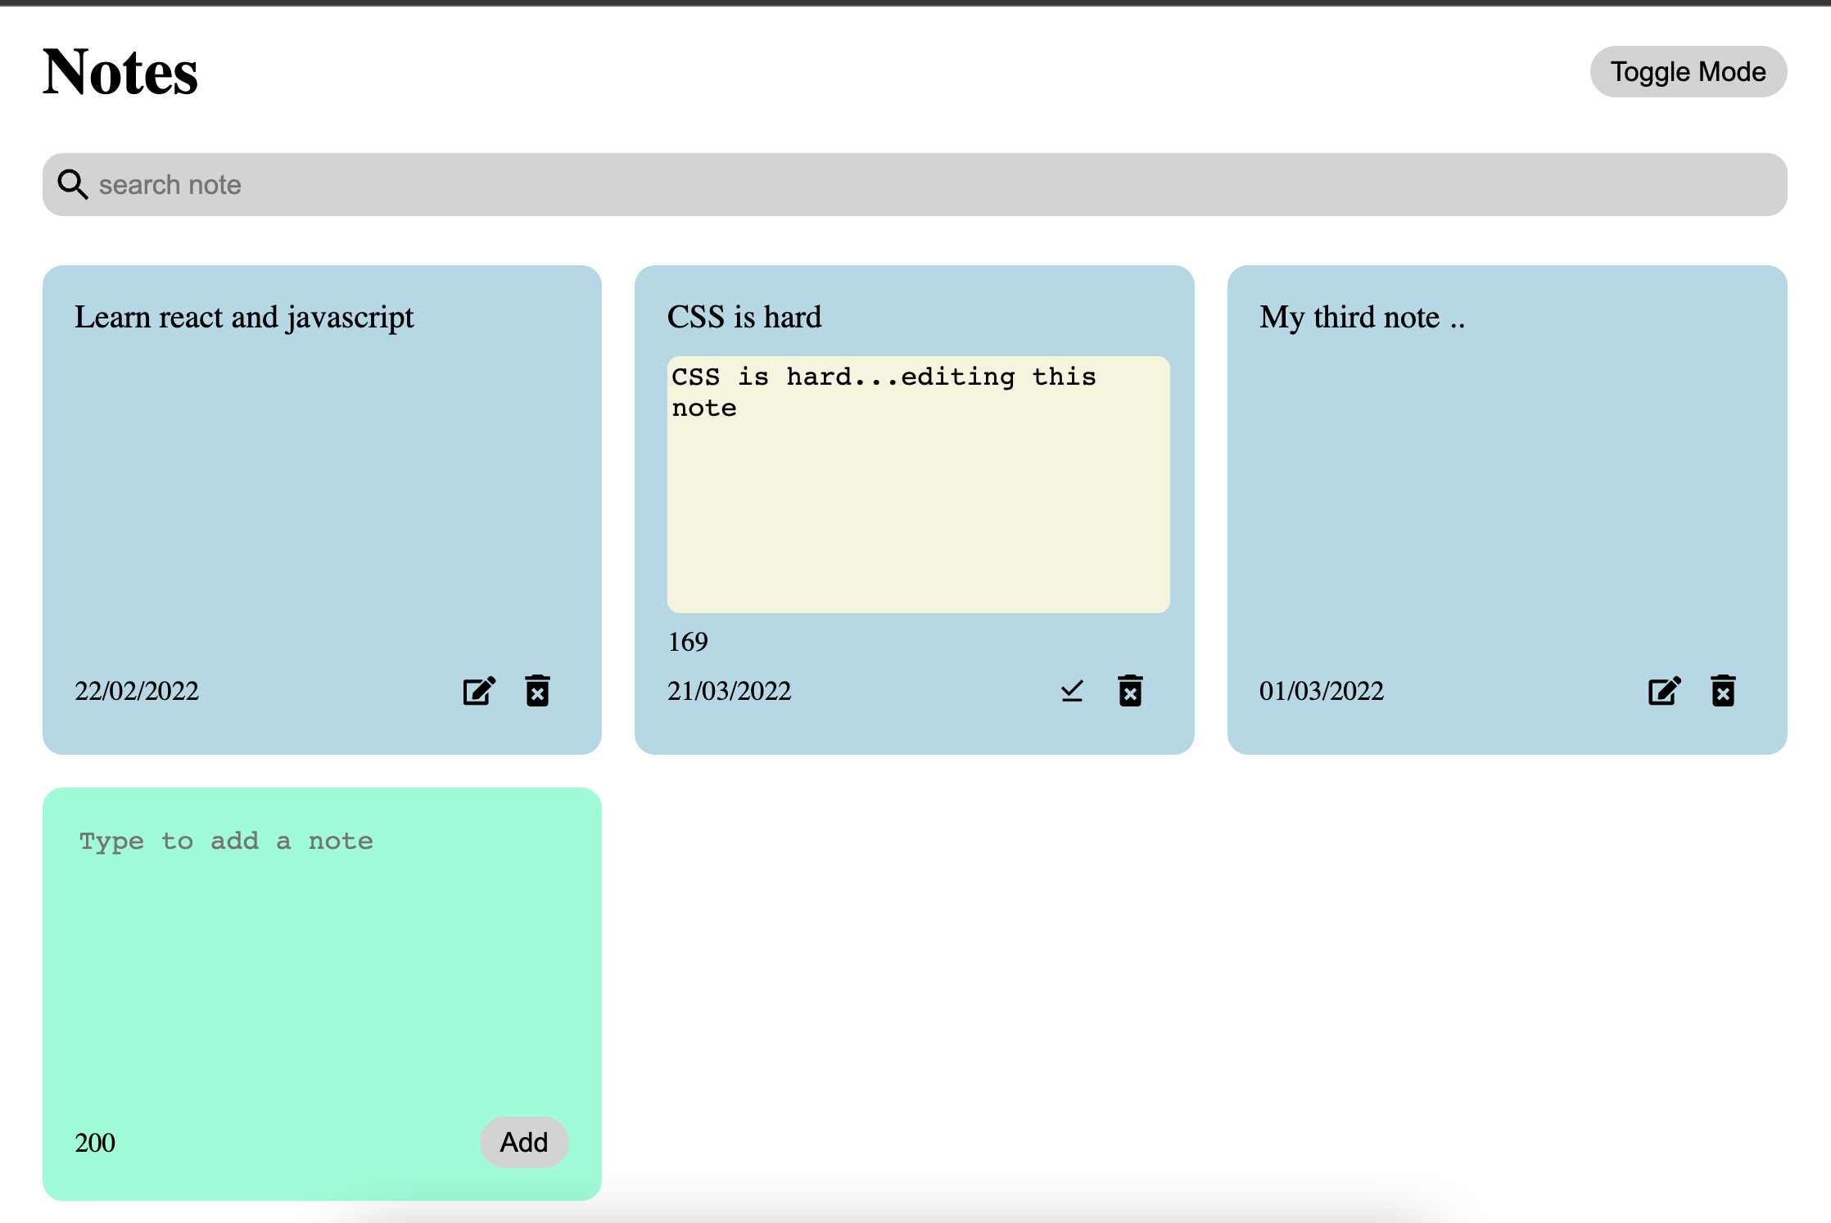The height and width of the screenshot is (1223, 1831).
Task: Click the 'CSS is hard' title text
Action: [x=744, y=317]
